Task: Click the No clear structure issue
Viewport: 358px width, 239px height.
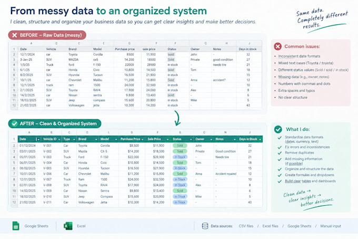Action: [293, 98]
